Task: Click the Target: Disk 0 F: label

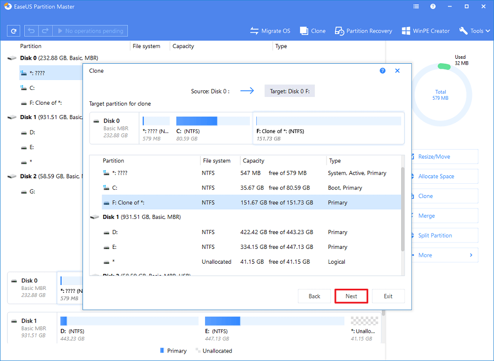Action: 289,91
